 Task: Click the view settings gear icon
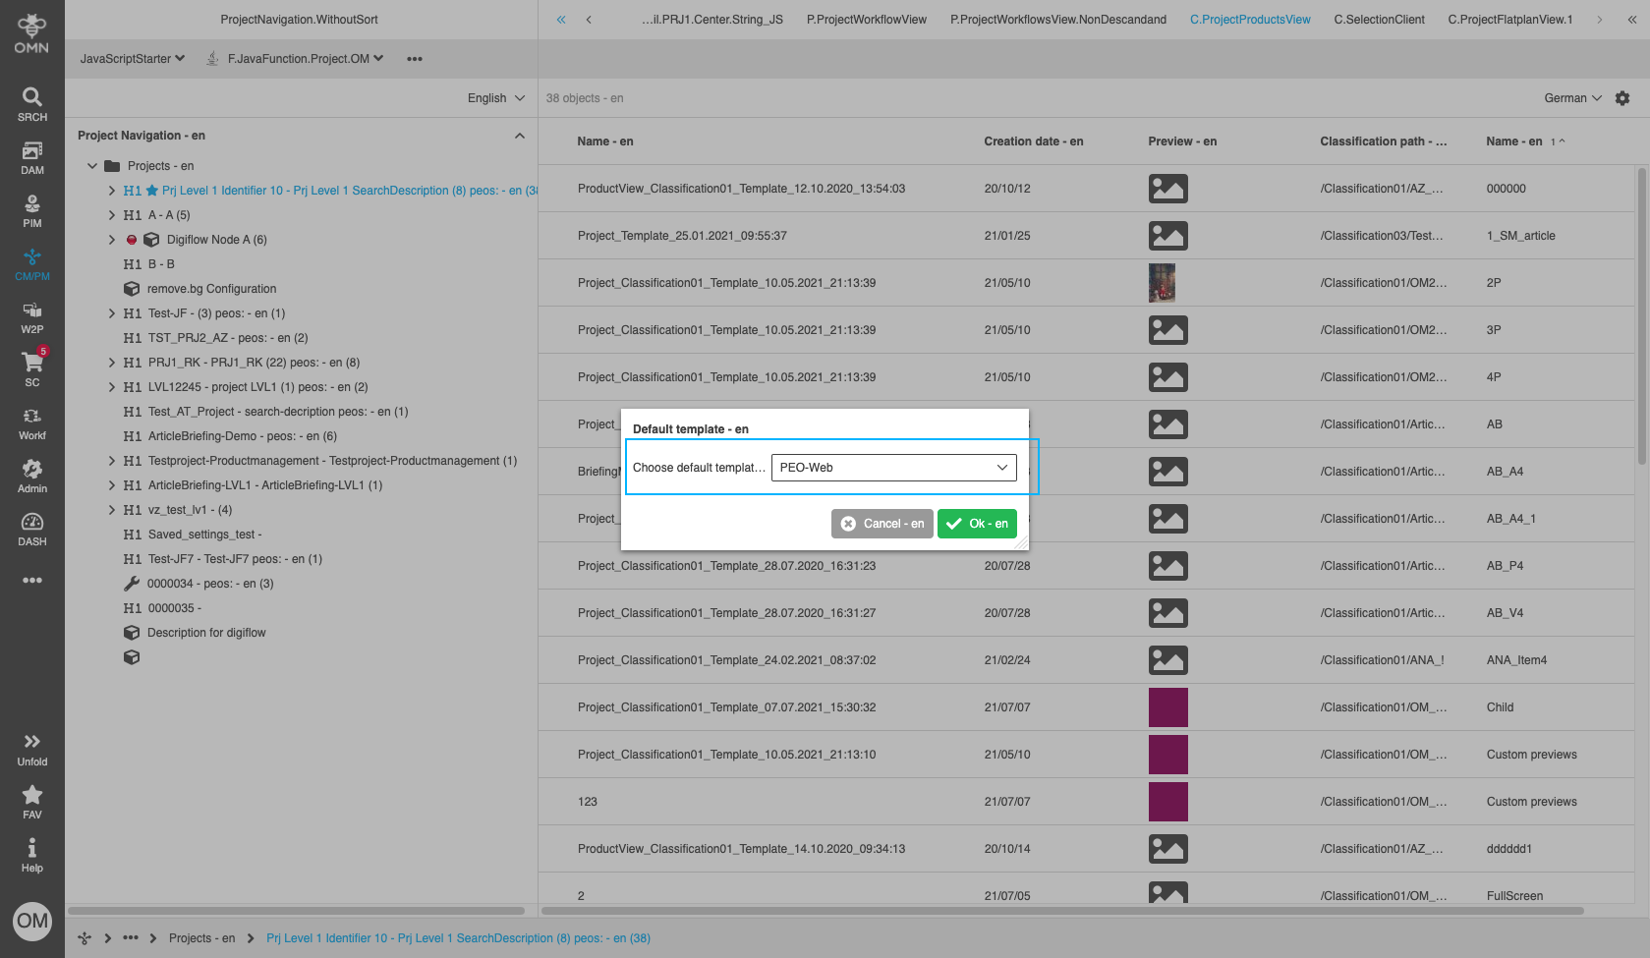tap(1622, 98)
